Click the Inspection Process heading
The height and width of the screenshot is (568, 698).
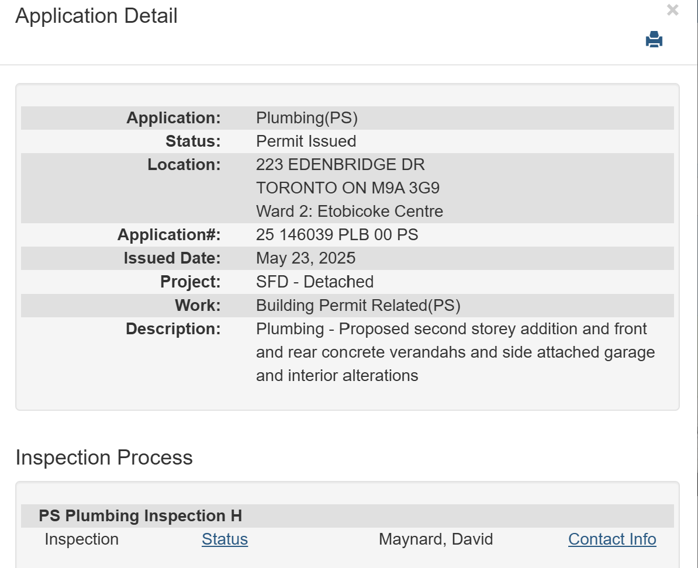104,458
